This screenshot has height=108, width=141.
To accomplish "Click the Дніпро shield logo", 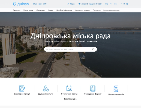I will 14,4.
